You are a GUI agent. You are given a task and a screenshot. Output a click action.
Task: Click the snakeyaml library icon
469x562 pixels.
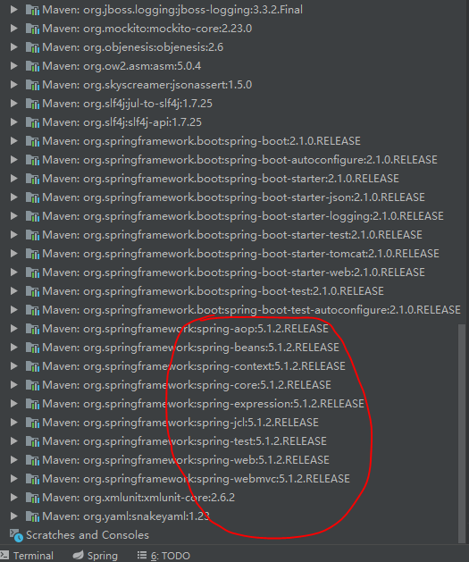pyautogui.click(x=32, y=516)
